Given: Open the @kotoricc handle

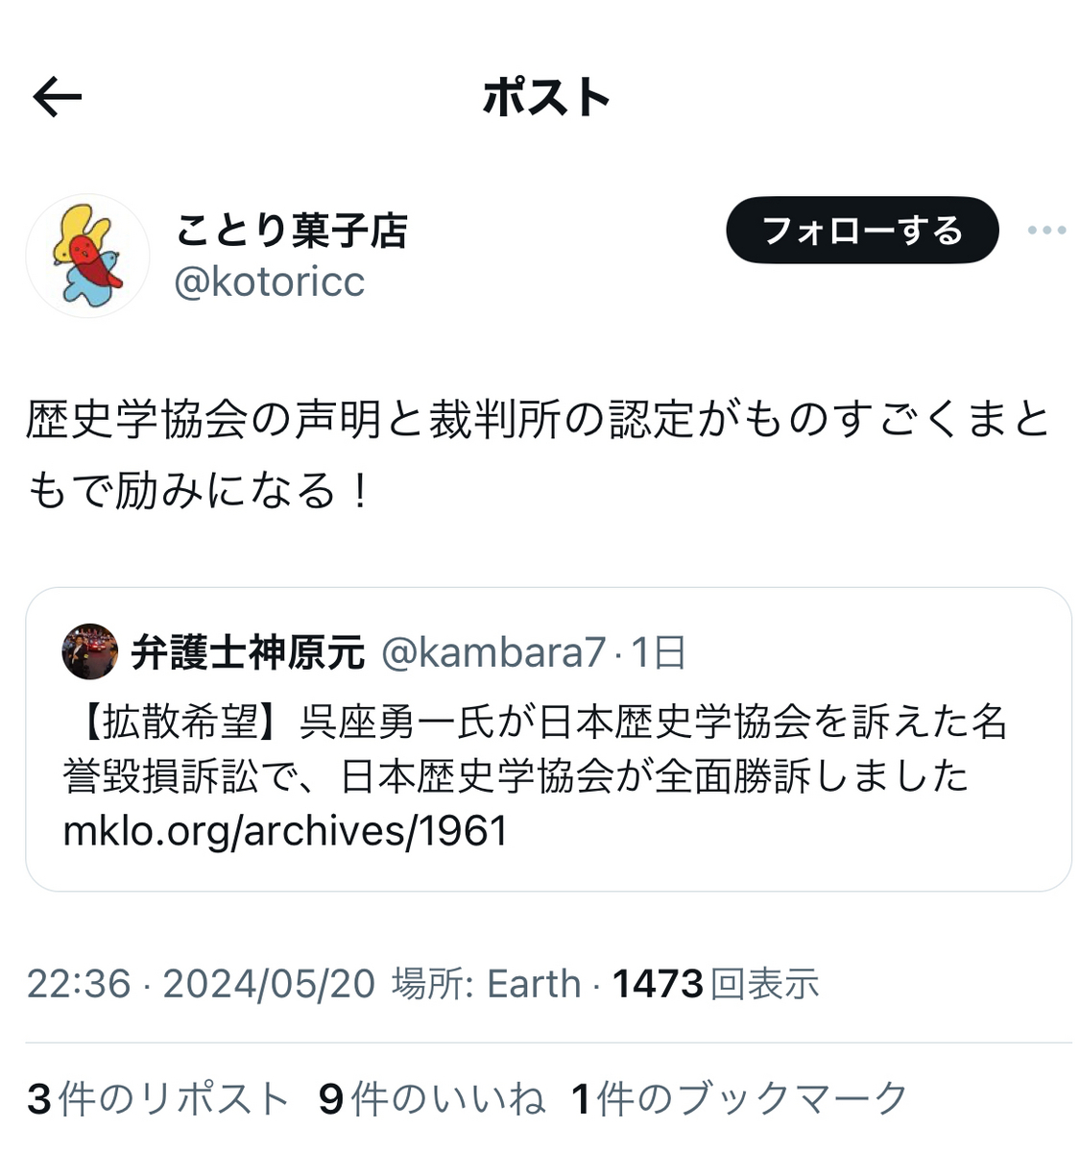Looking at the screenshot, I should point(270,282).
